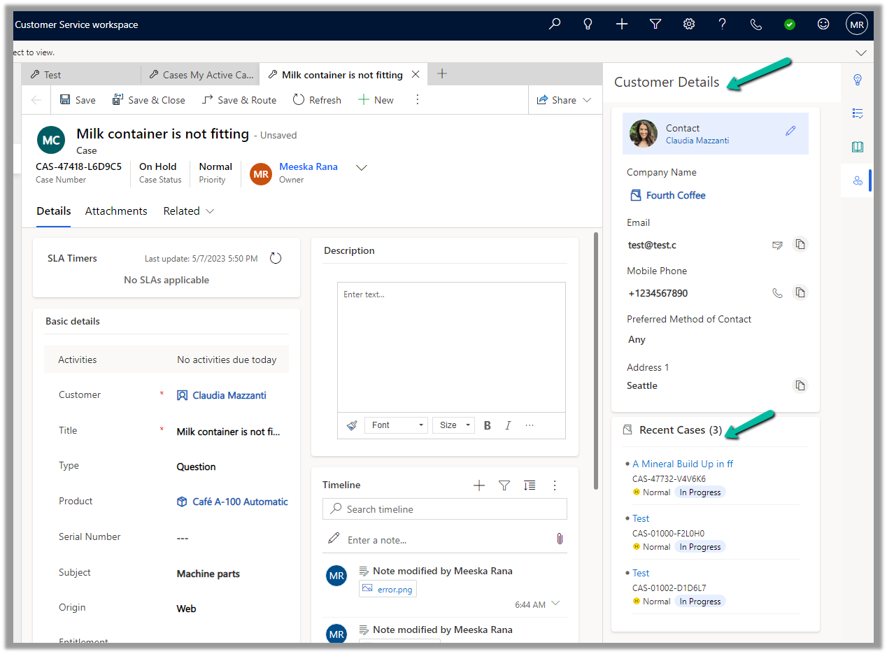Click the search magnifier icon in header
Viewport: 887px width, 654px height.
pyautogui.click(x=555, y=24)
